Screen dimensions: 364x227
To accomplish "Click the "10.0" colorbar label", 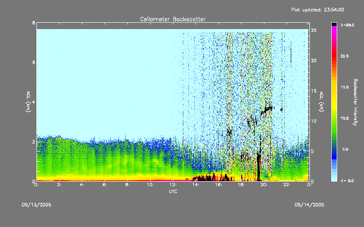I will click(x=345, y=118).
